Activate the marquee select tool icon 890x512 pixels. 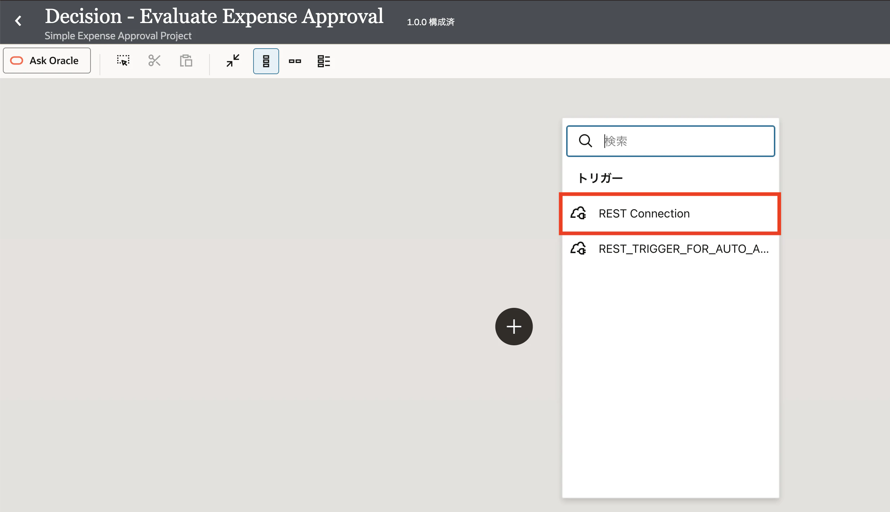click(x=123, y=61)
